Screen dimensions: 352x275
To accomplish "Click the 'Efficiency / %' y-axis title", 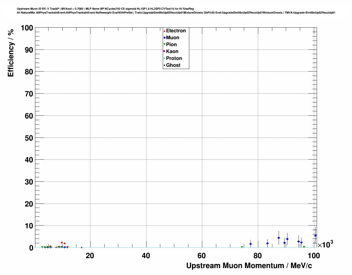I will point(11,52).
